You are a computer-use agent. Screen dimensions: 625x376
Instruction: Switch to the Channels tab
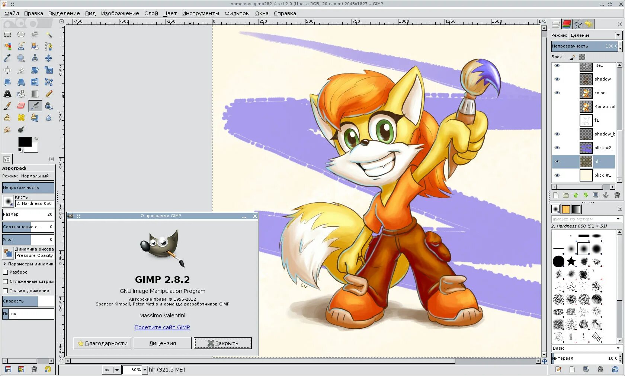567,24
